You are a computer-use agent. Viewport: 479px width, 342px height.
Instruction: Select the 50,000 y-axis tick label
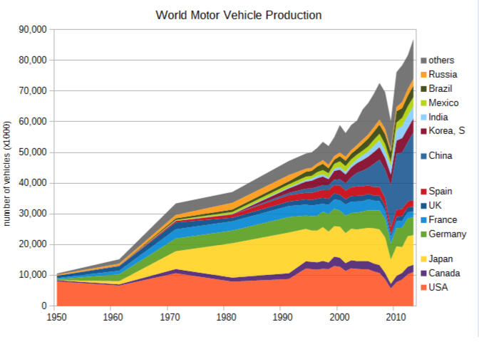pos(31,152)
